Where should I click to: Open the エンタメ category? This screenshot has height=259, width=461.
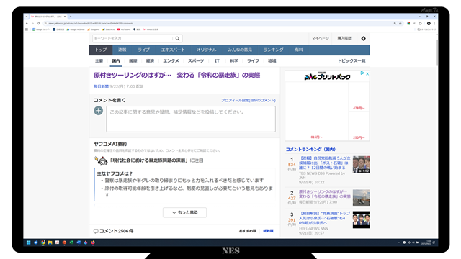click(171, 60)
